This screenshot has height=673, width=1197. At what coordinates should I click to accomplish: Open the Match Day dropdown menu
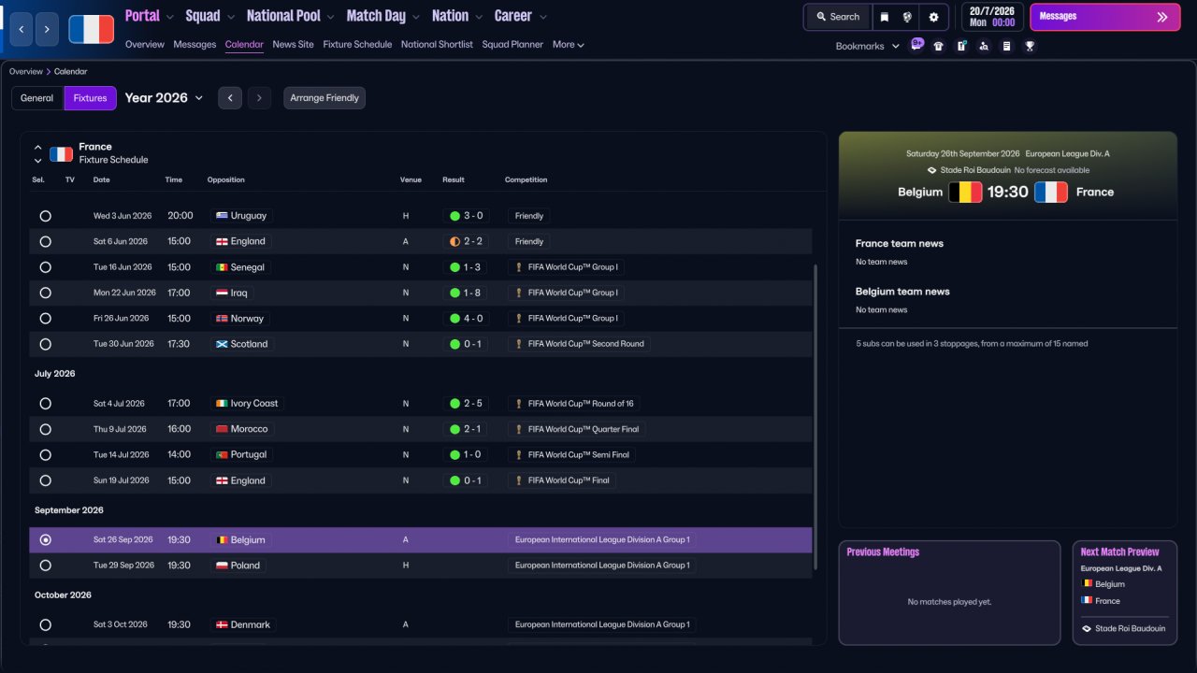click(x=383, y=16)
